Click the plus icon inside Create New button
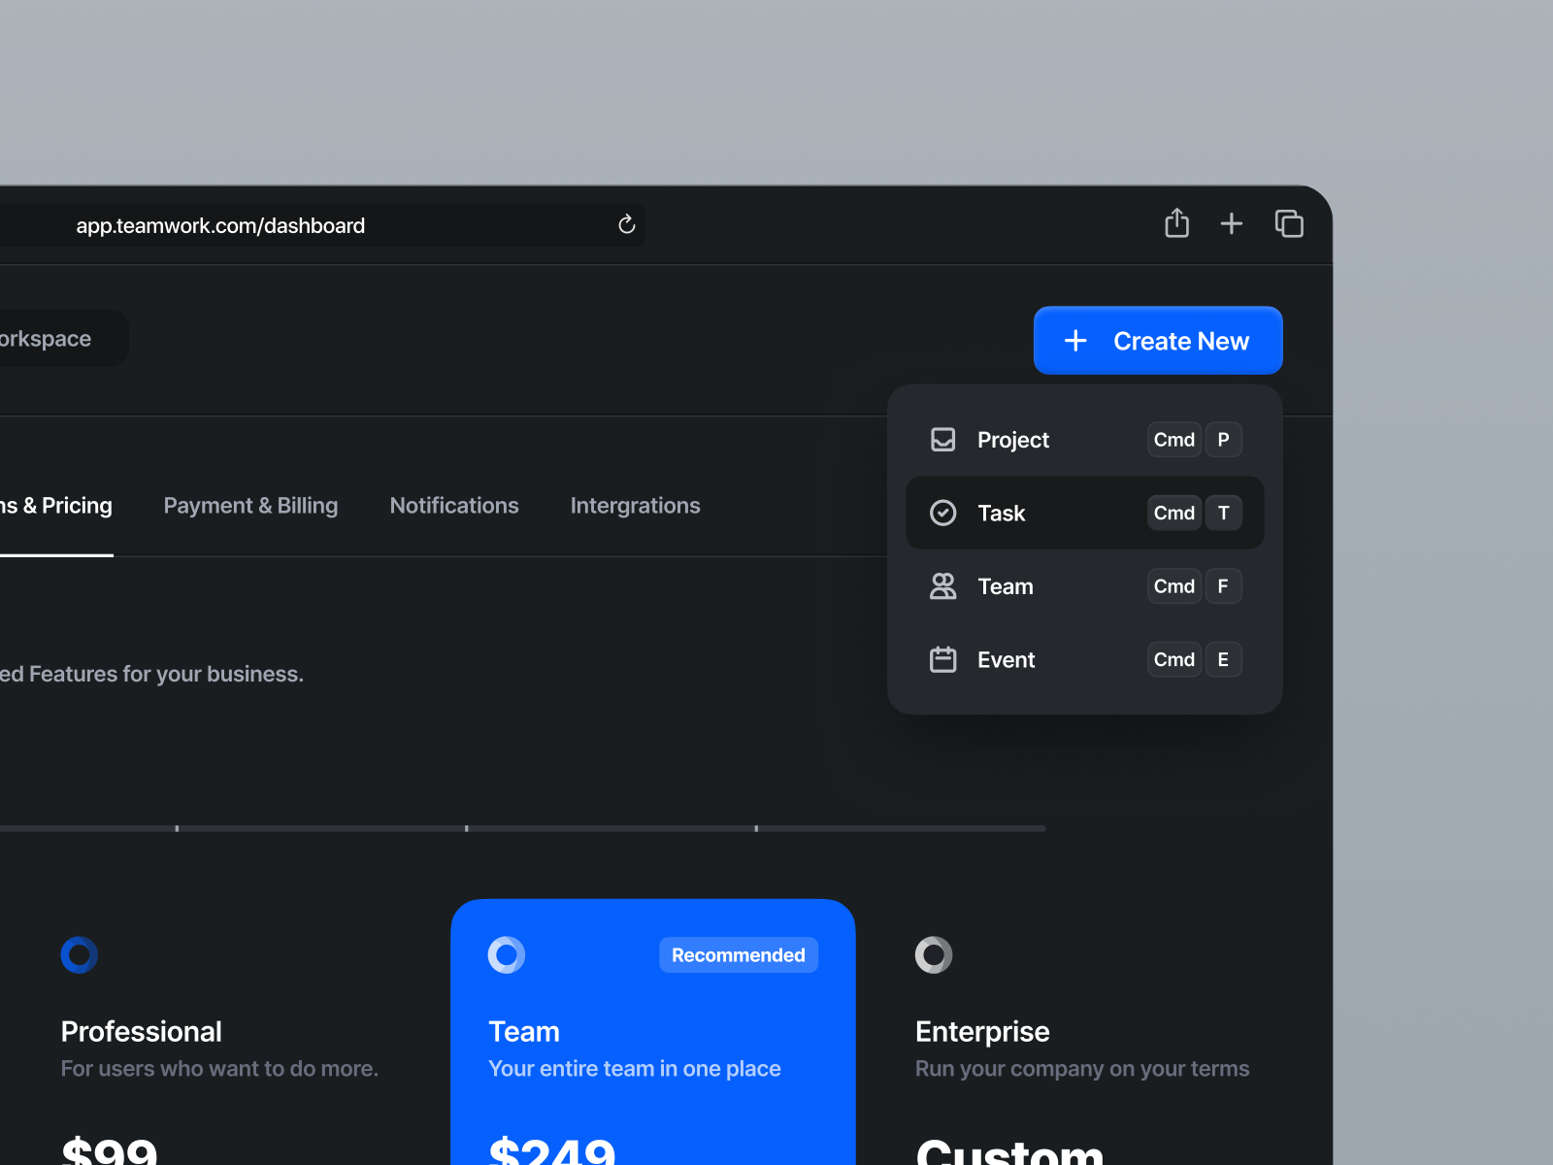This screenshot has height=1165, width=1553. 1076,341
